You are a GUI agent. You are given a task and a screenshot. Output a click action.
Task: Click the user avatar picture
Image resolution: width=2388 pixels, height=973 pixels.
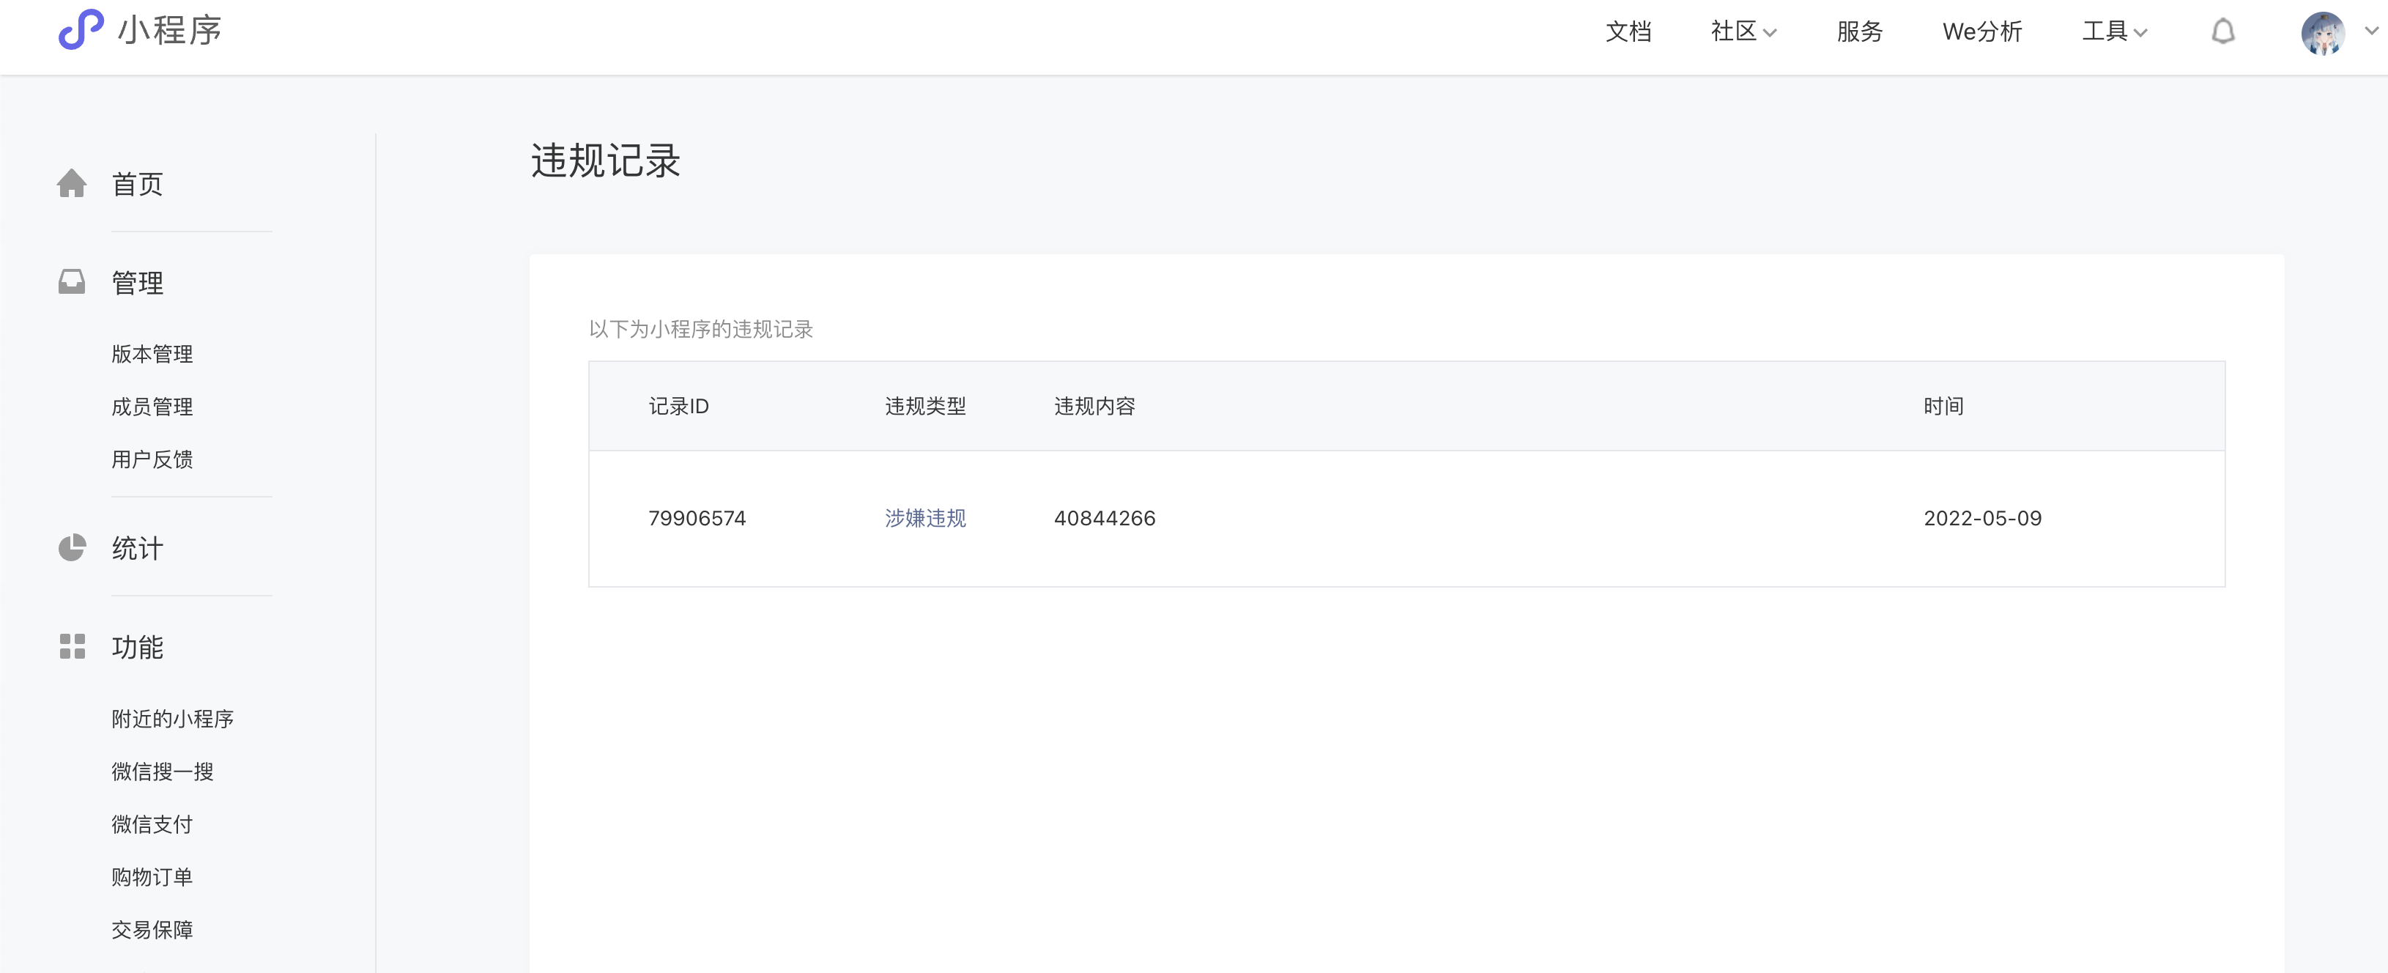[2322, 32]
